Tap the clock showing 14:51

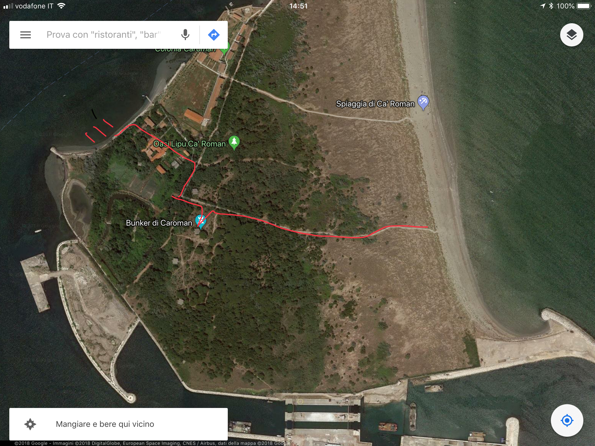pyautogui.click(x=298, y=6)
